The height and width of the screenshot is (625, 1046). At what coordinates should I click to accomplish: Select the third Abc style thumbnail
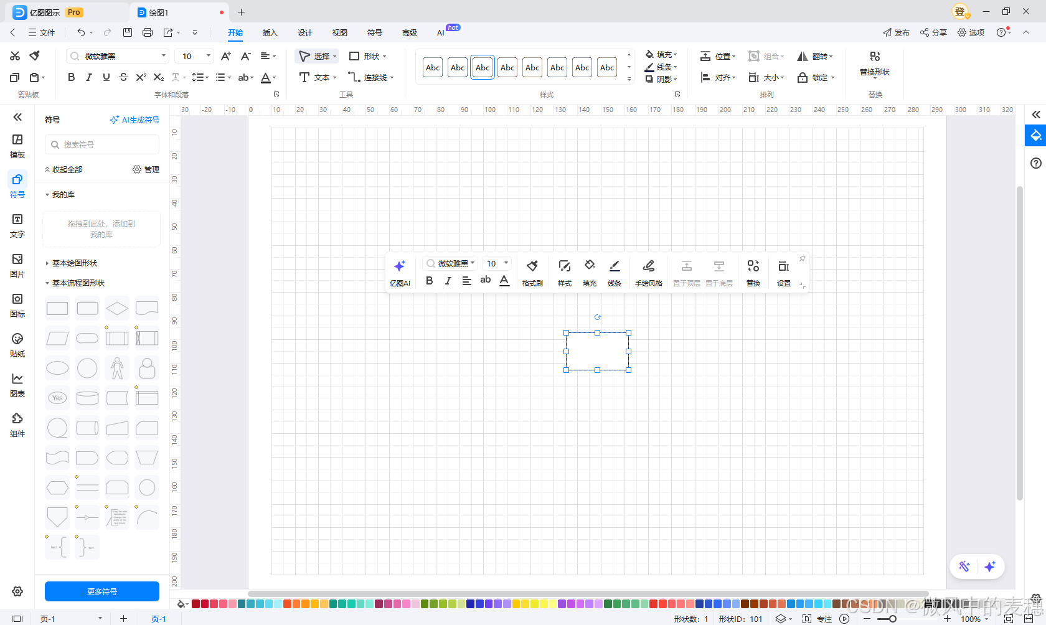(x=483, y=67)
